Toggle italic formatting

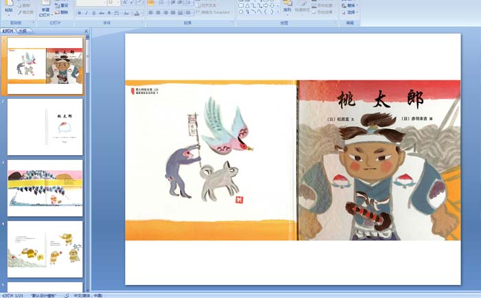(87, 13)
